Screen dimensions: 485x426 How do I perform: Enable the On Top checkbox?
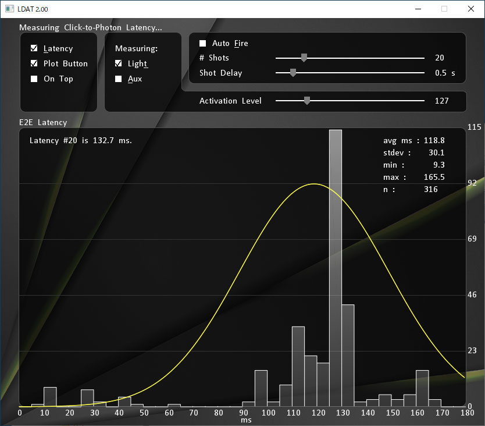point(34,79)
